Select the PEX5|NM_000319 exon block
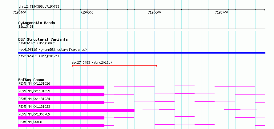This screenshot has width=274, height=129. 61,126
